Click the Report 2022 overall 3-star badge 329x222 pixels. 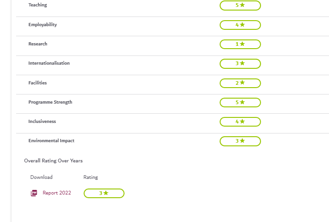coord(104,193)
